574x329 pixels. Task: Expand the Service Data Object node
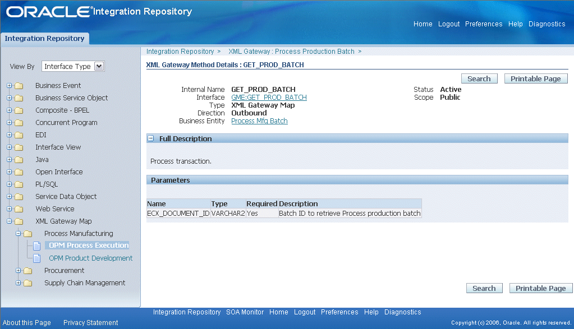tap(9, 196)
